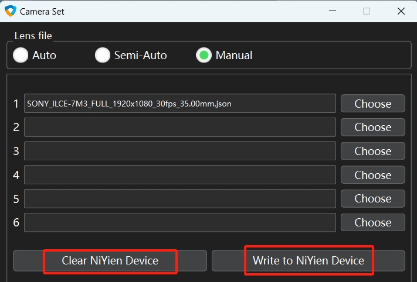The image size is (417, 282).
Task: Clear NiYien Device lens data
Action: 110,260
